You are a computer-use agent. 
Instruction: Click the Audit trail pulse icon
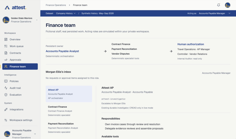point(6,88)
